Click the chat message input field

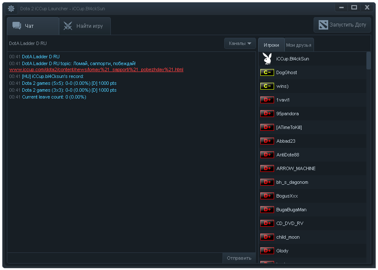point(115,258)
